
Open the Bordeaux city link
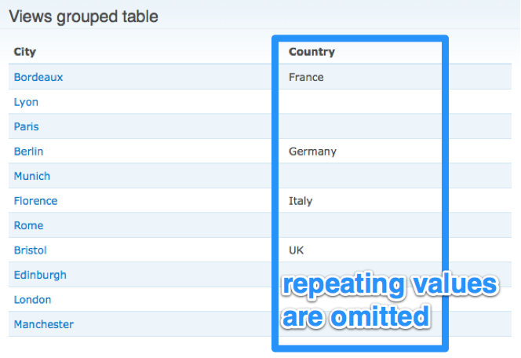click(x=38, y=77)
